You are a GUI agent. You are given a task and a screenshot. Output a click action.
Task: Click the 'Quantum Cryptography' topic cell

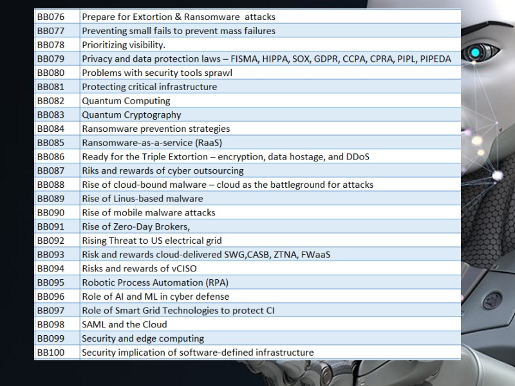tap(131, 115)
